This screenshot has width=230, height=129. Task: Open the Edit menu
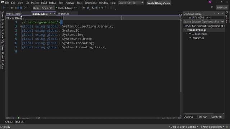click(13, 3)
